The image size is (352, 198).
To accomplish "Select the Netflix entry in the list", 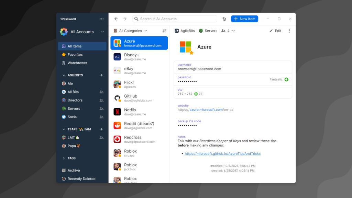I will click(x=139, y=112).
